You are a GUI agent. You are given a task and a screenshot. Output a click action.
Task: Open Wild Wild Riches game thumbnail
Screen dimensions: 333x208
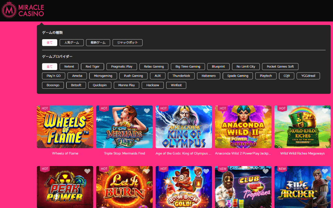click(302, 127)
